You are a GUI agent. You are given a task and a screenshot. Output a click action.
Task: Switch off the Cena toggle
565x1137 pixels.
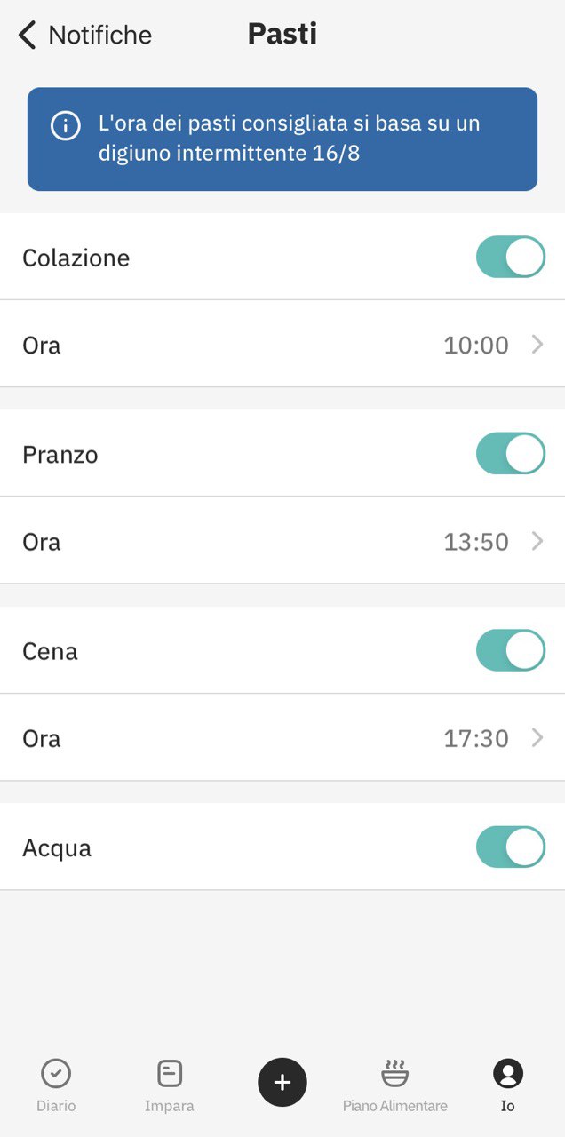coord(511,650)
